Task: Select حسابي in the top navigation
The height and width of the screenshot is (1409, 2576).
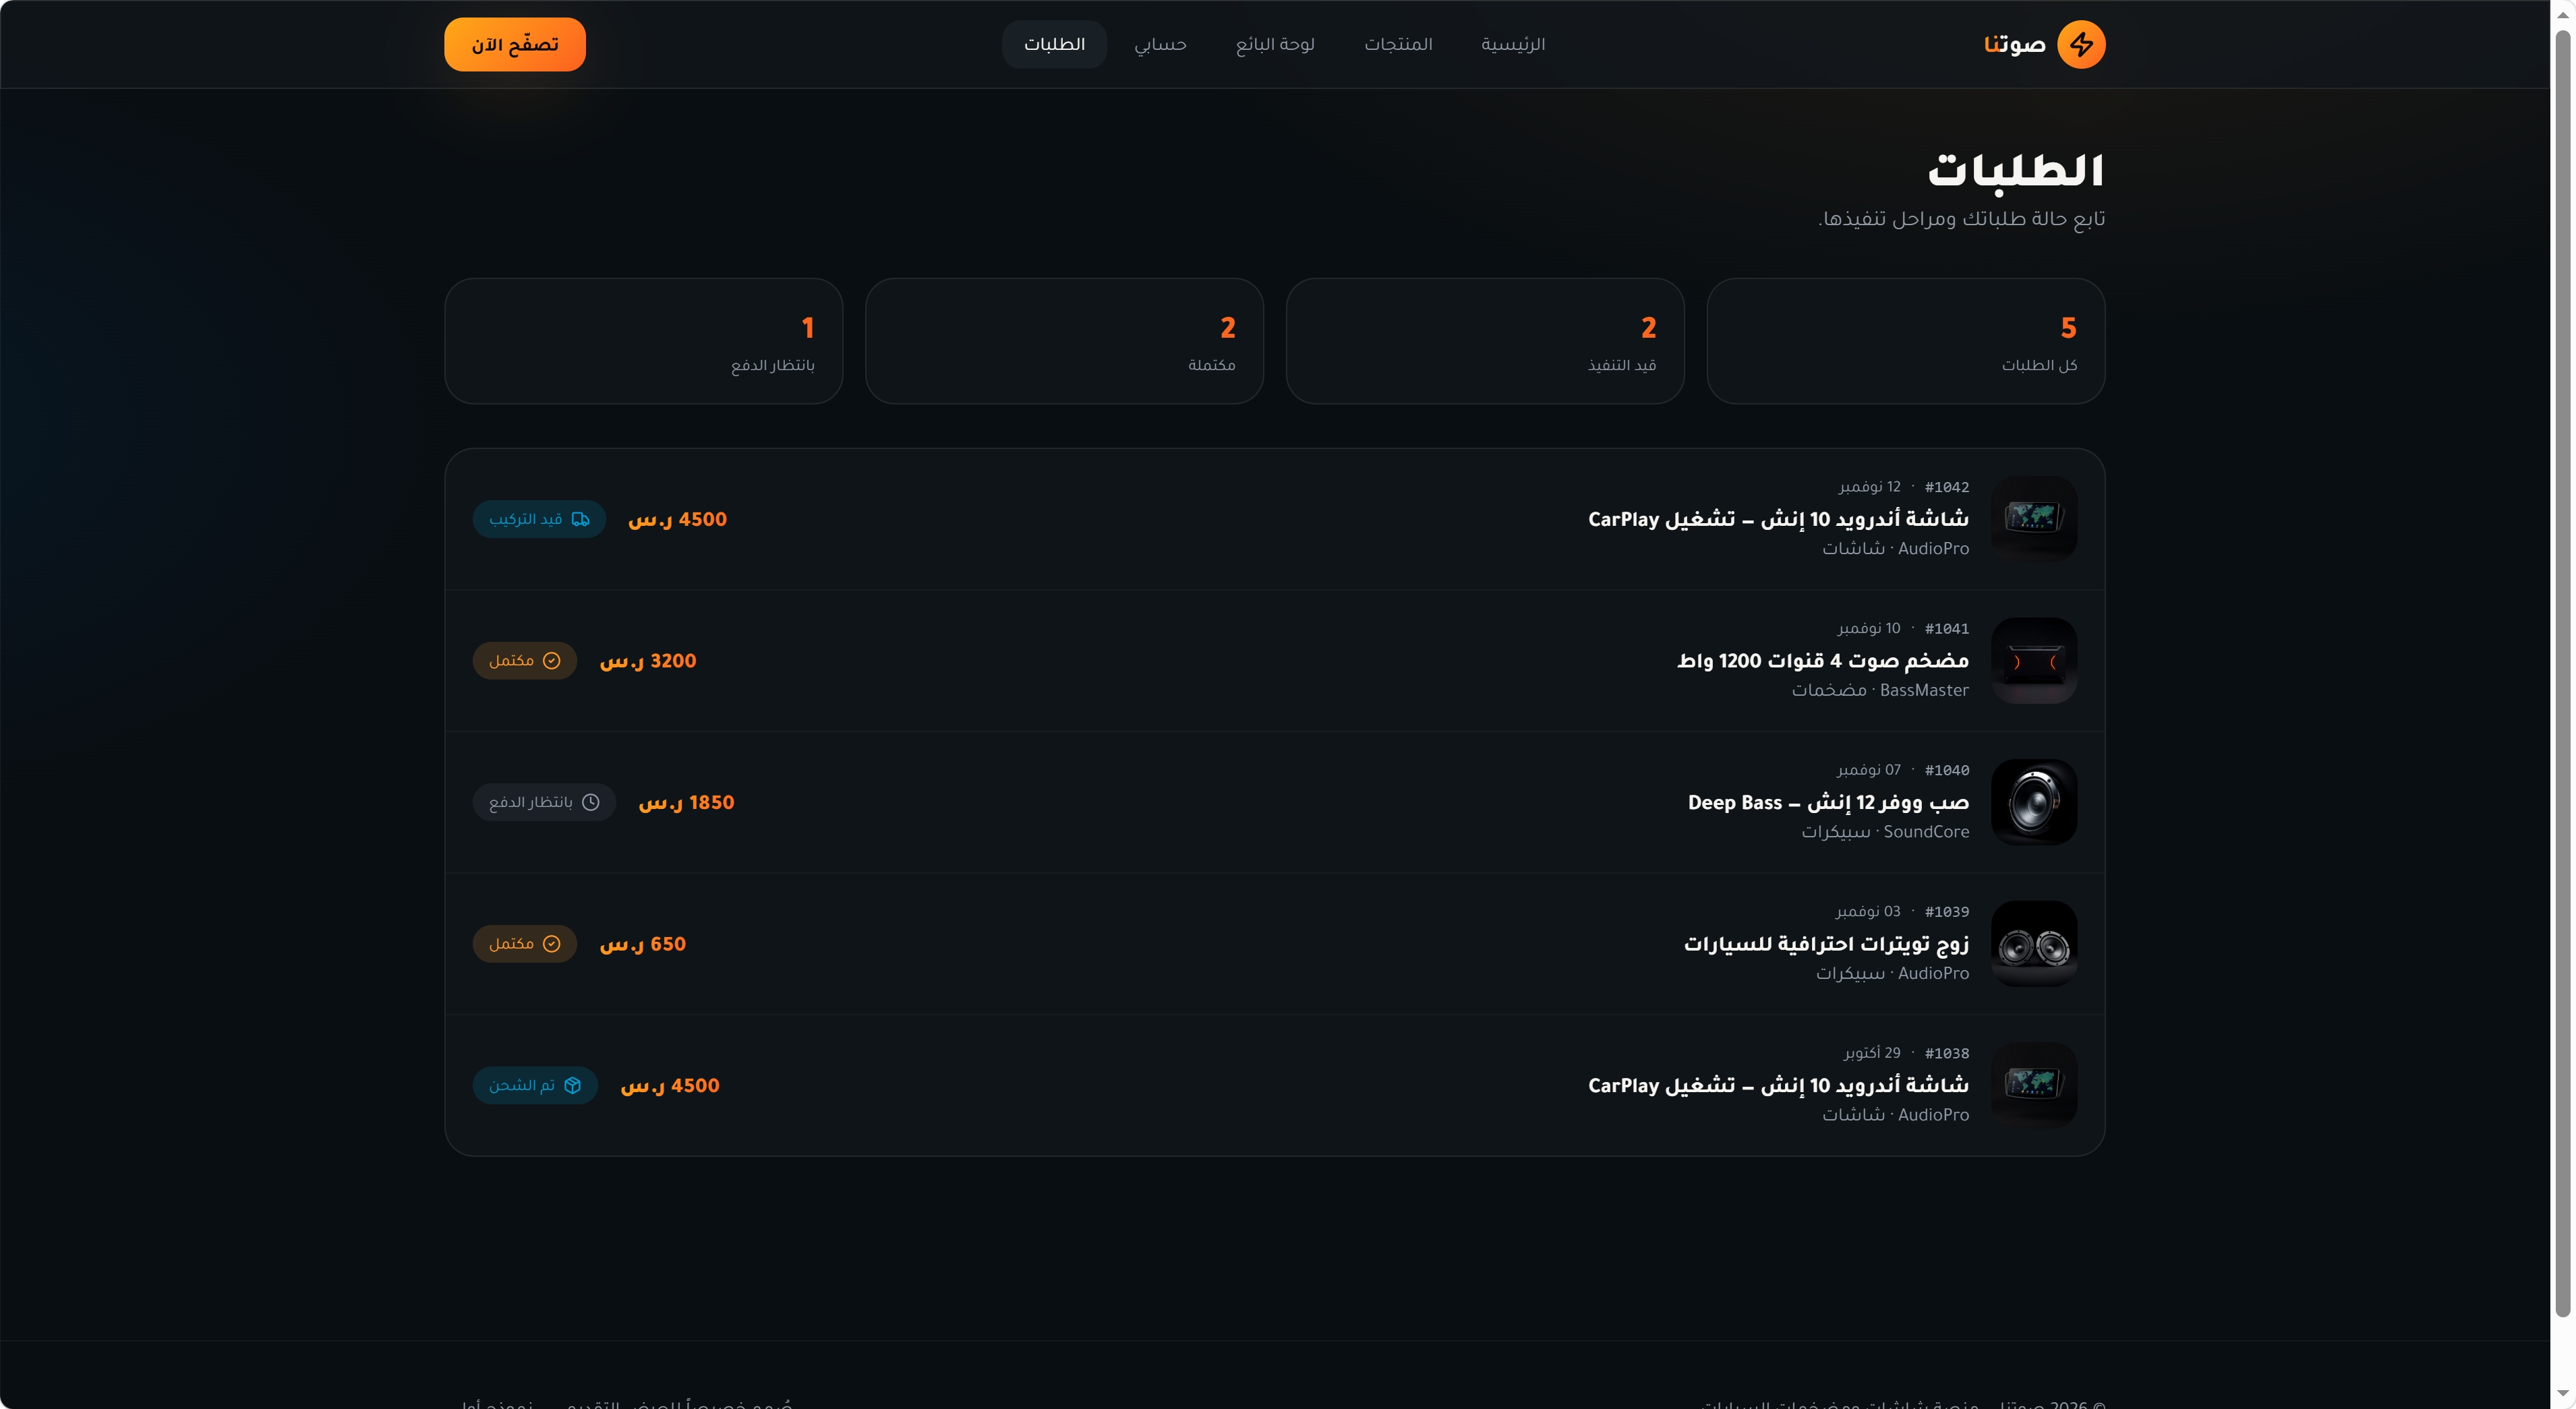Action: point(1160,44)
